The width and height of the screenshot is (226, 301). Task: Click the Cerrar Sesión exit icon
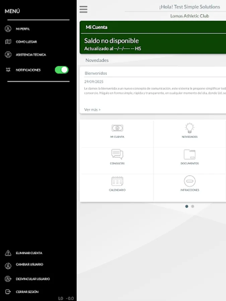[8, 292]
